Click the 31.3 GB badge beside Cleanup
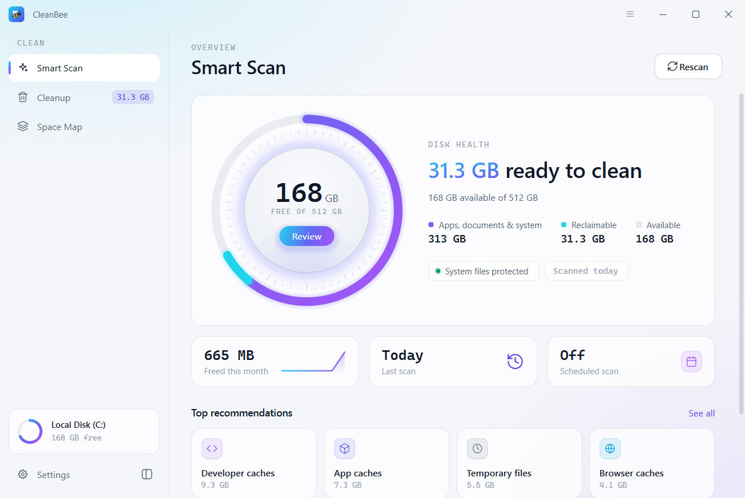 [133, 97]
